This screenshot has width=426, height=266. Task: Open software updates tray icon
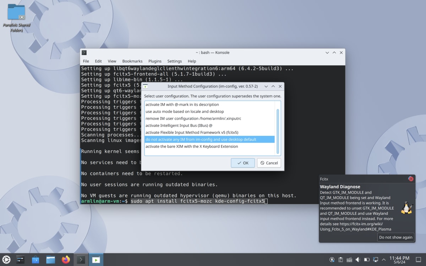[x=332, y=260]
